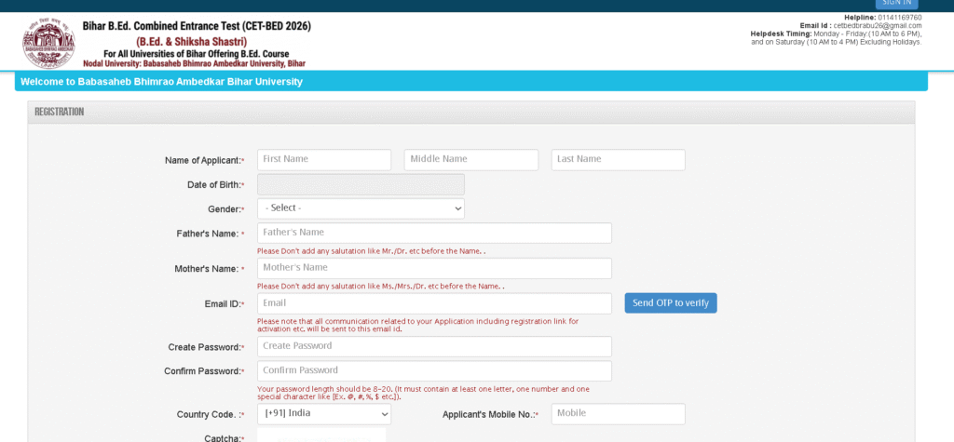The height and width of the screenshot is (442, 954).
Task: Focus the Email text field
Action: coord(434,303)
